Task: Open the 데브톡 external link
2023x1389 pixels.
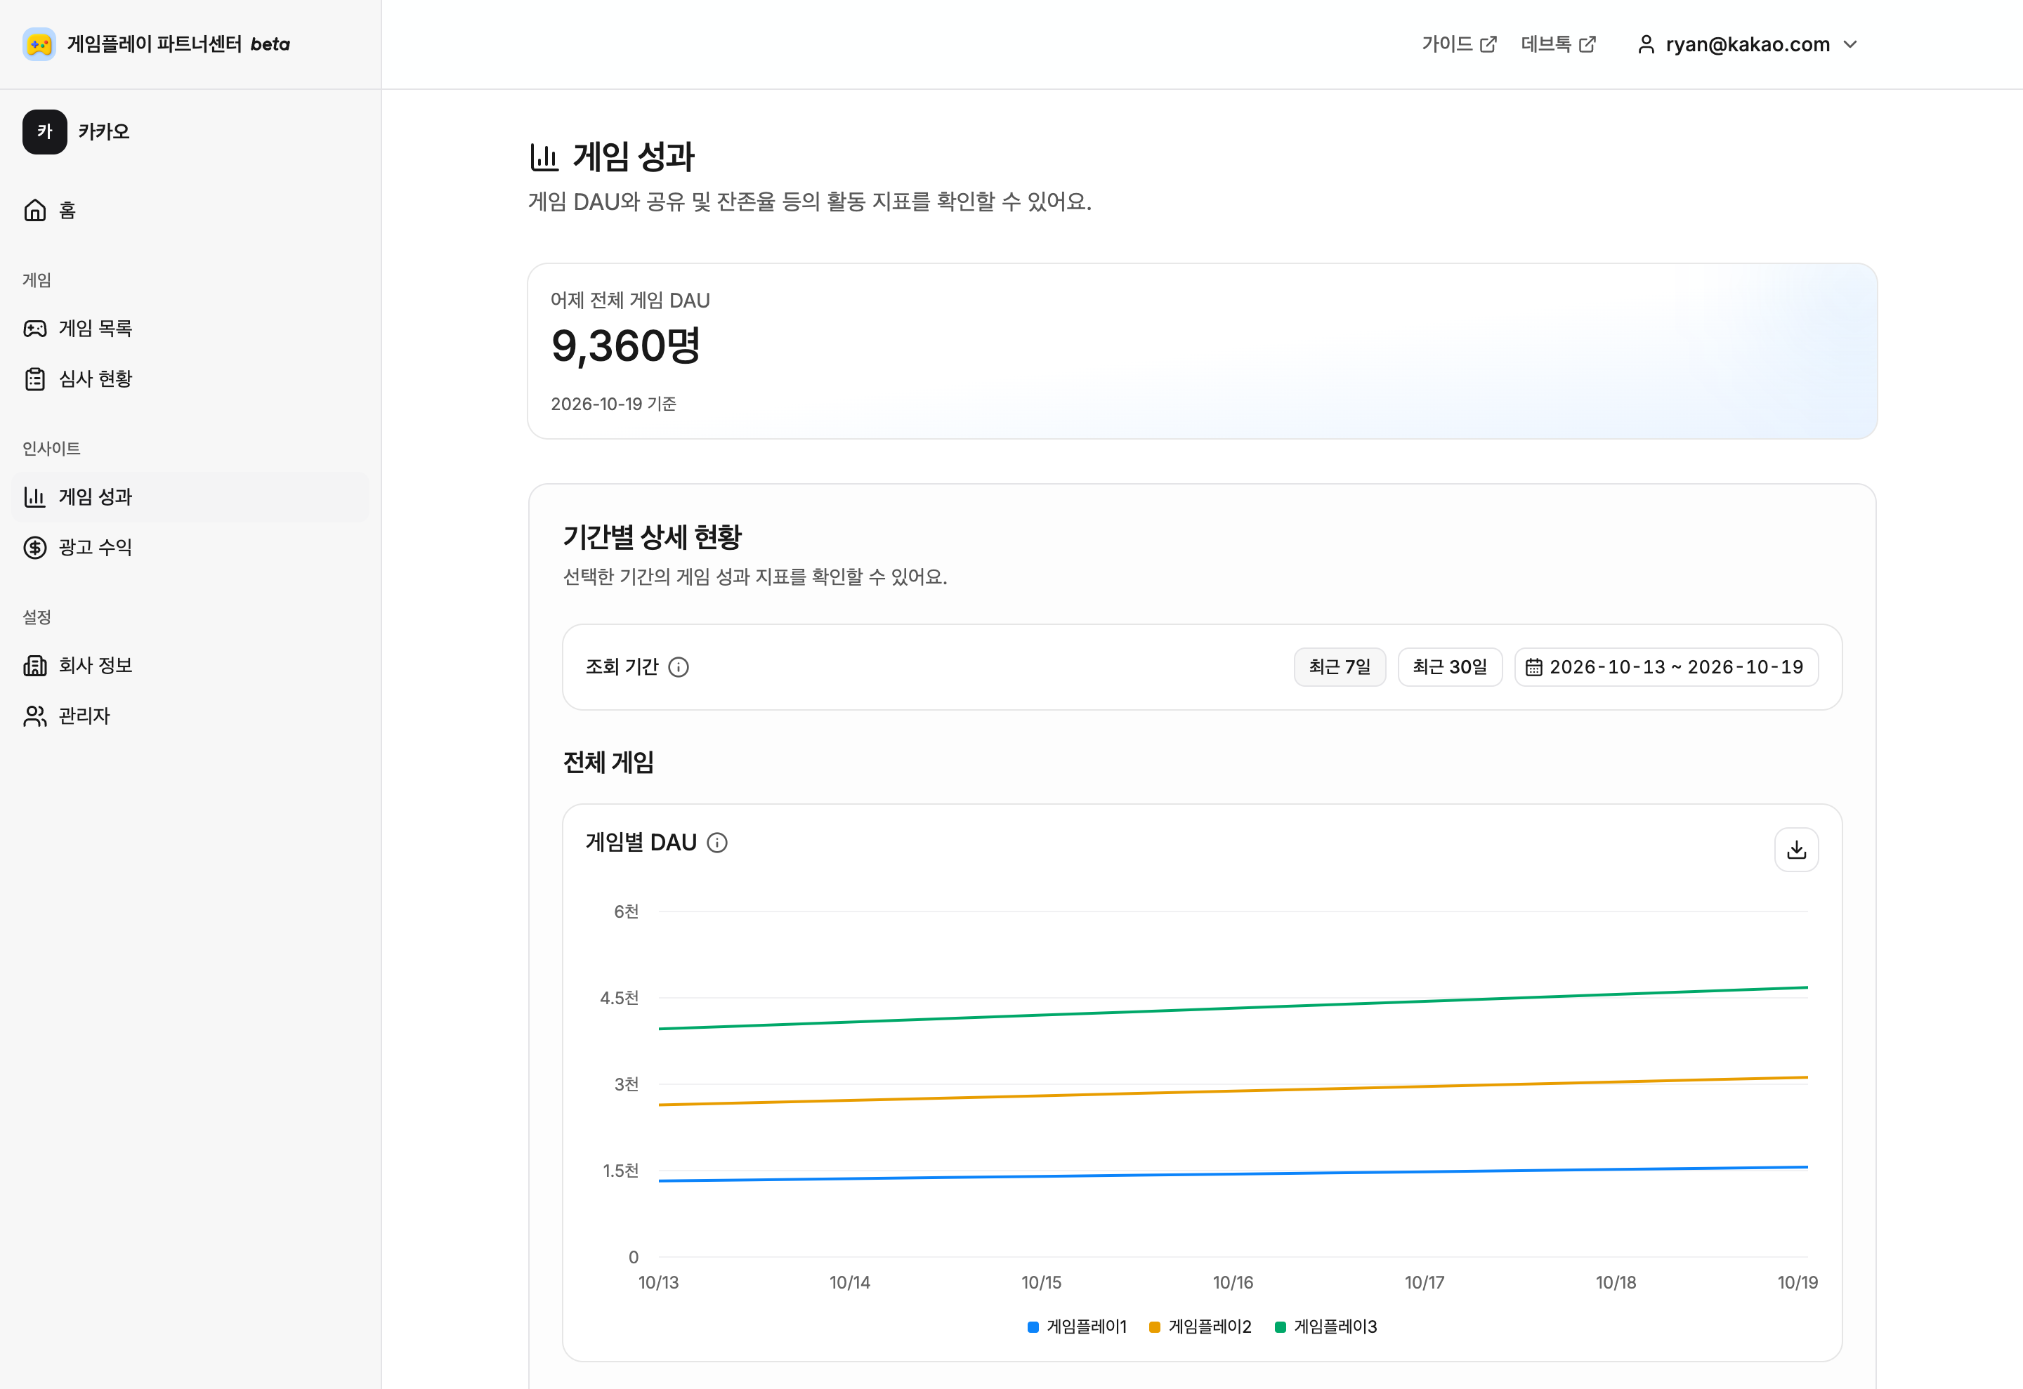Action: (x=1558, y=44)
